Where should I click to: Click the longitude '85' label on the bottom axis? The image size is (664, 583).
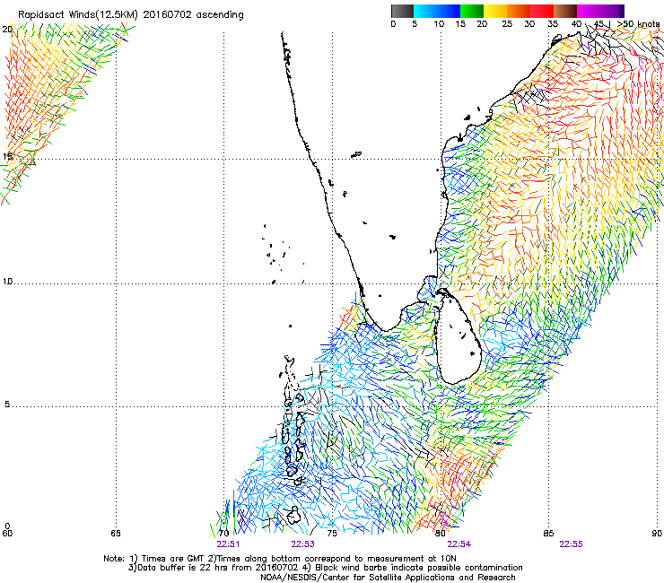548,533
